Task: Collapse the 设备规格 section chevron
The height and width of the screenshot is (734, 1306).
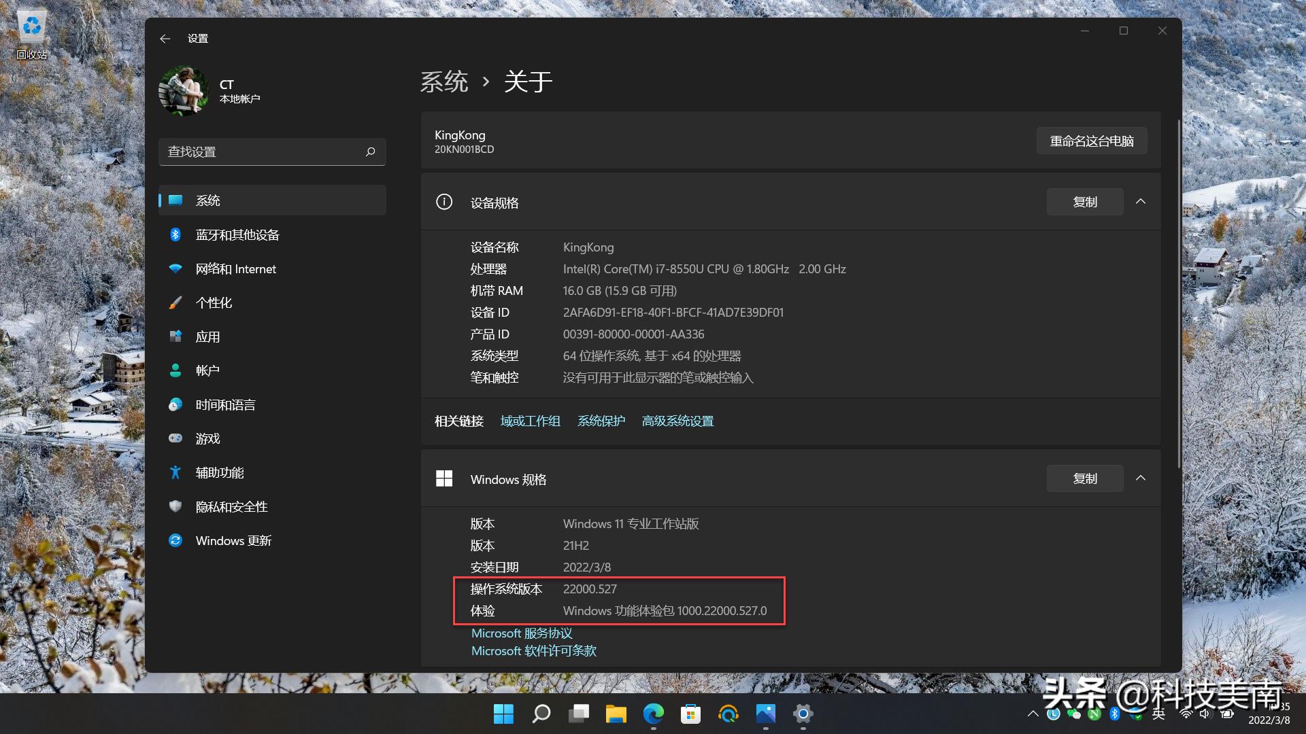Action: click(1141, 202)
